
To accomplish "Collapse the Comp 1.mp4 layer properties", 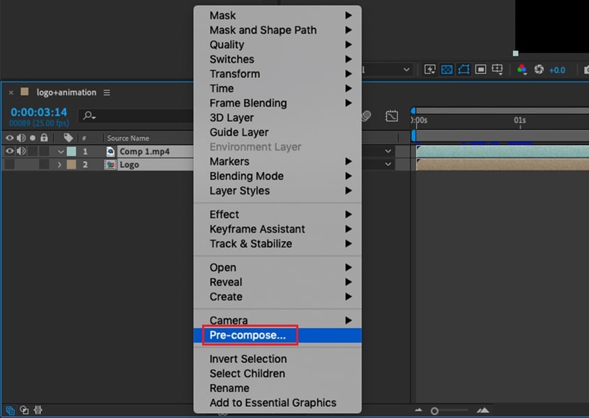I will tap(61, 151).
